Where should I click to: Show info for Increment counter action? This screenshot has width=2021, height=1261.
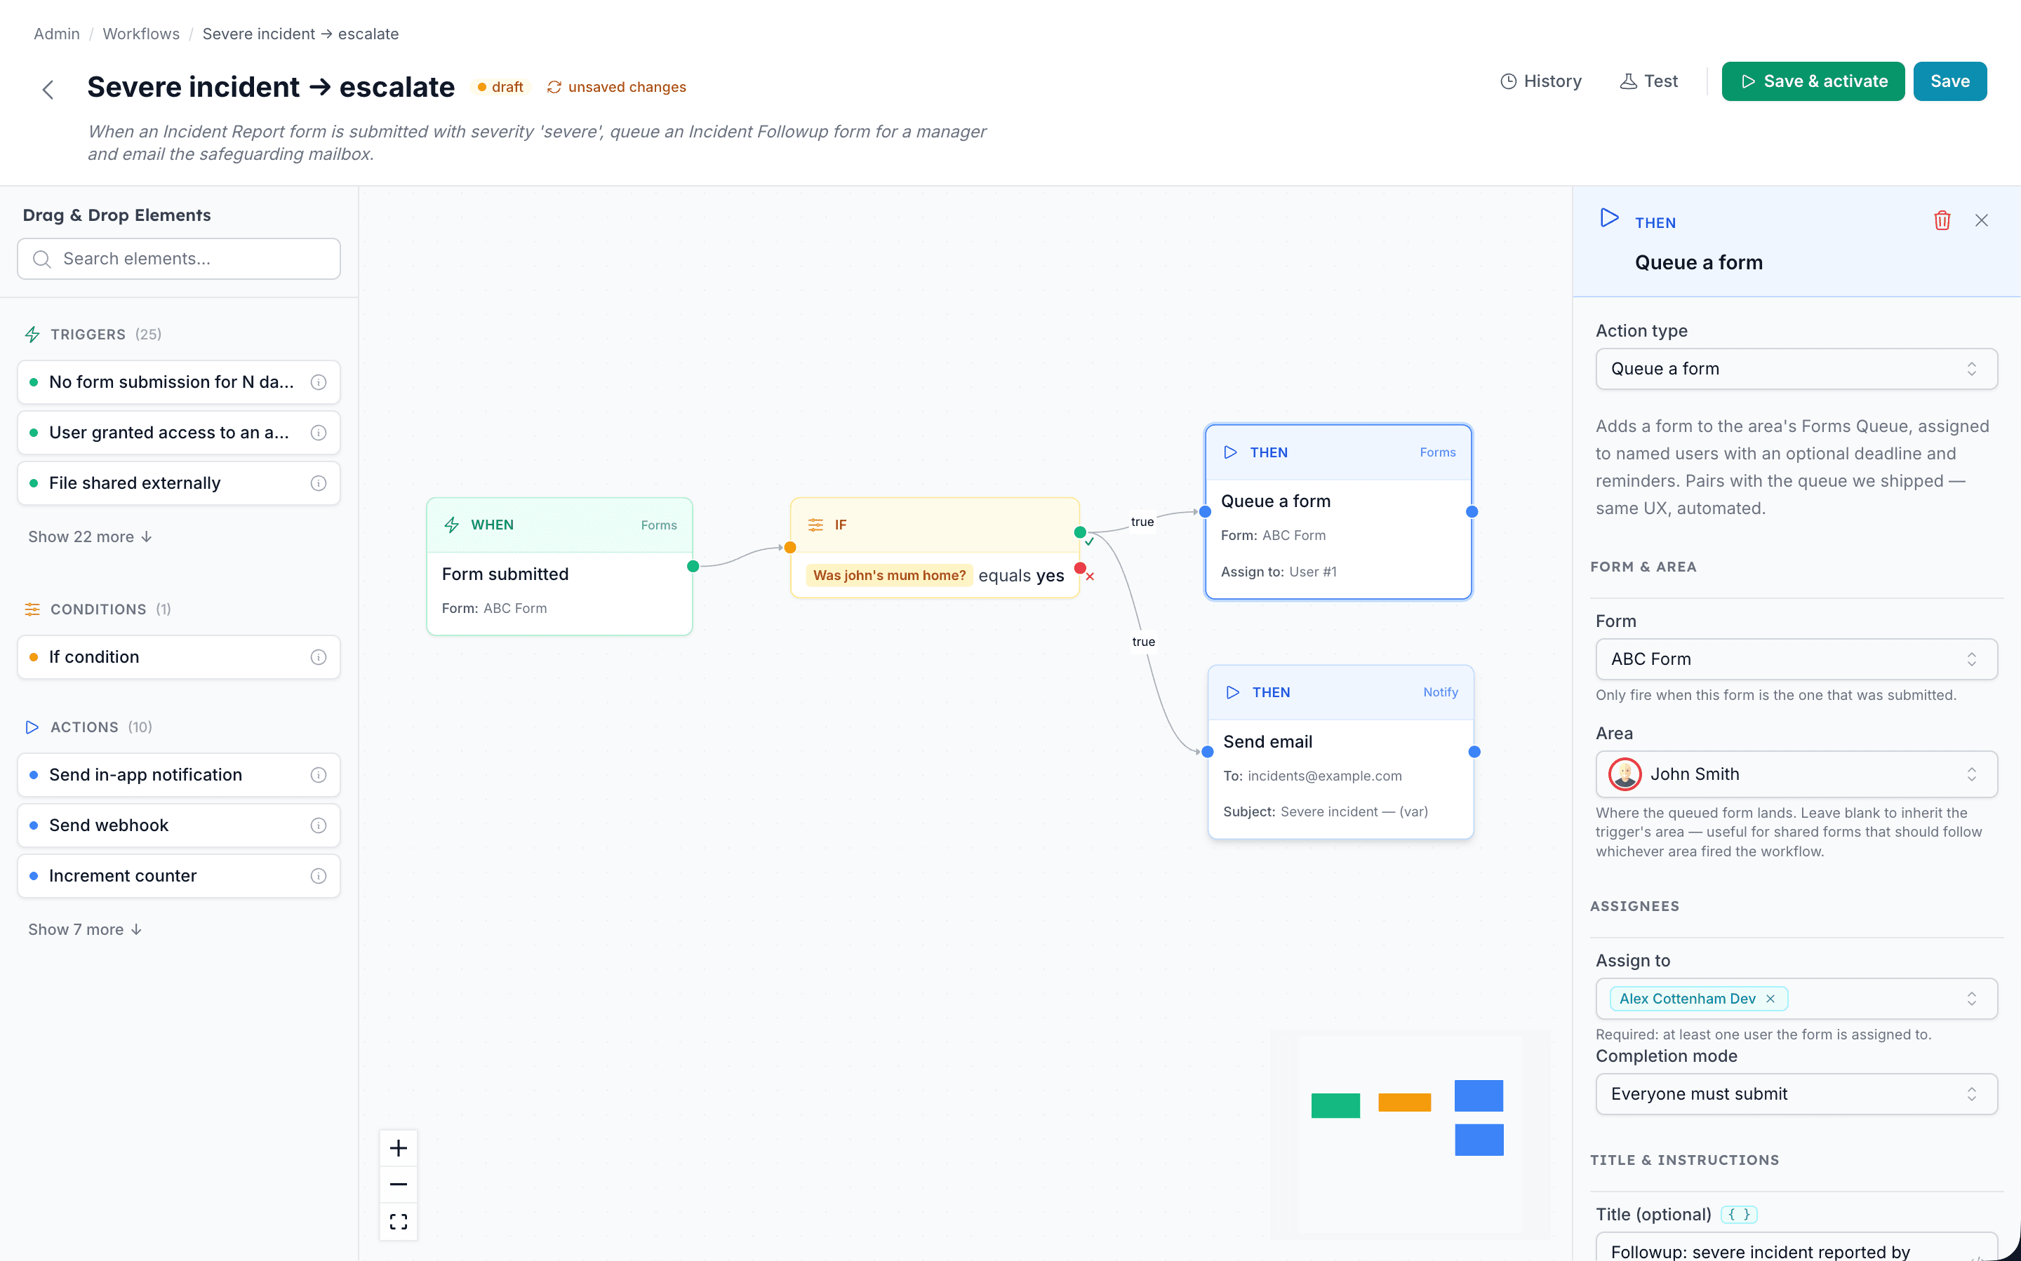(318, 876)
